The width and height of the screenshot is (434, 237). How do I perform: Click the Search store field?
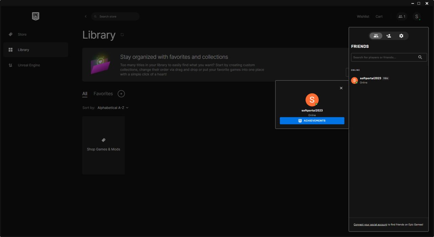[115, 16]
